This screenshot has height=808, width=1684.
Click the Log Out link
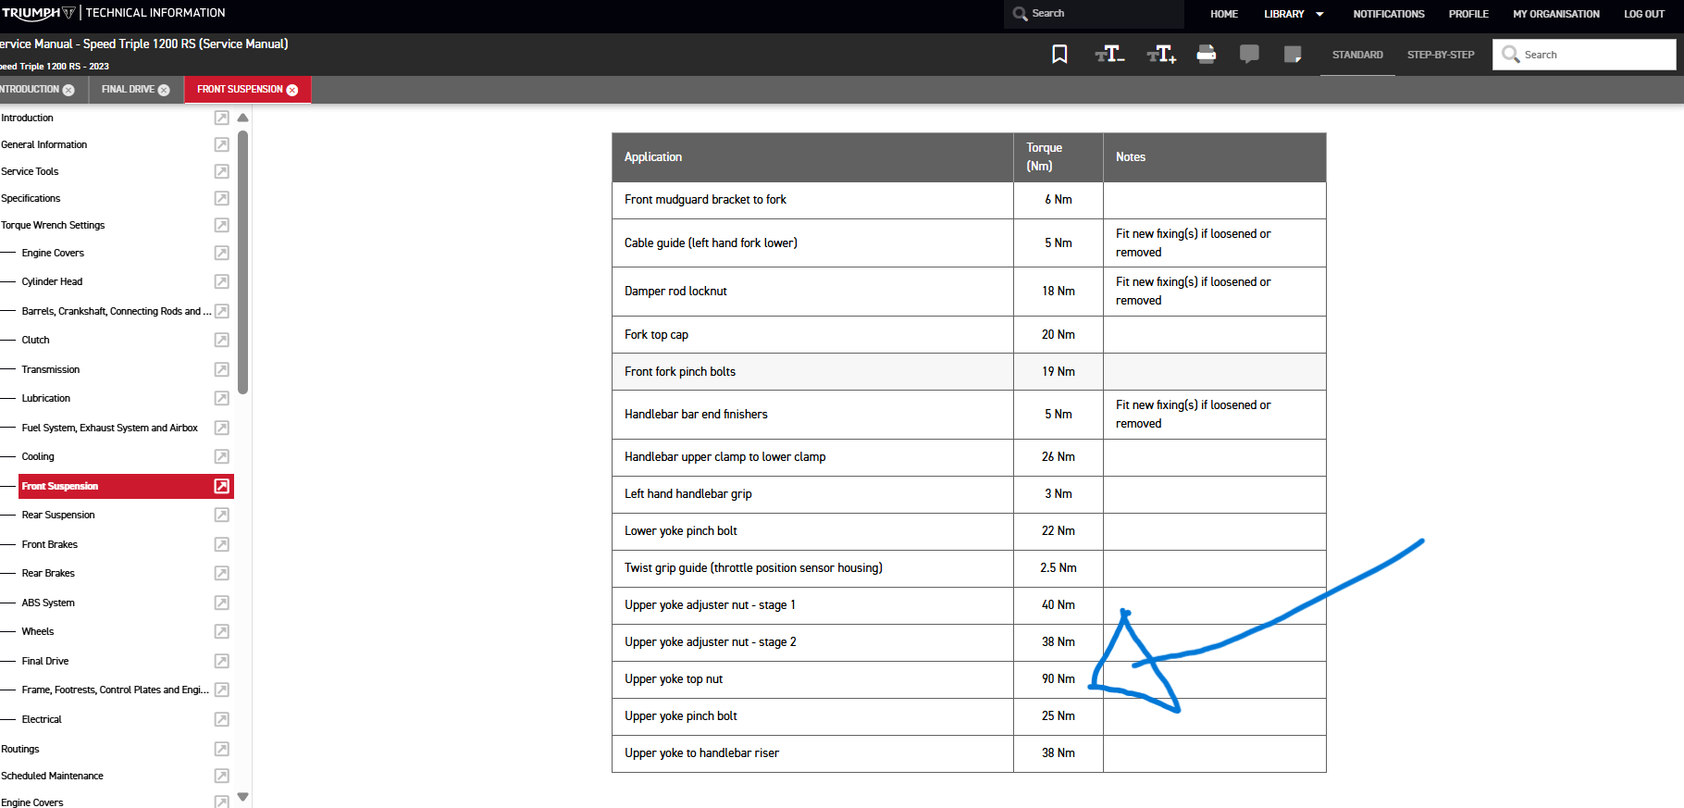1643,14
